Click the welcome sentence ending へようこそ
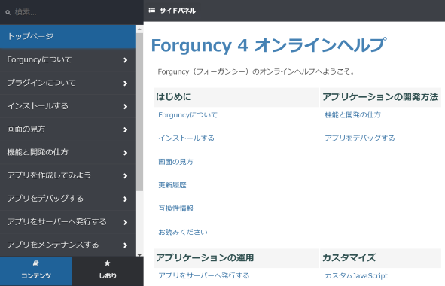The height and width of the screenshot is (286, 445). click(256, 71)
